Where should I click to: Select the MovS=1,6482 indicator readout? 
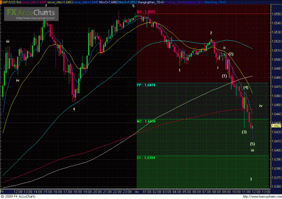point(109,2)
